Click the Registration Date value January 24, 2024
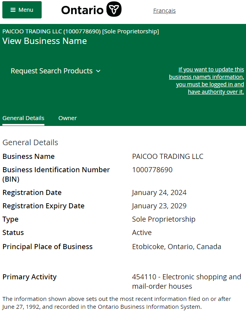 tap(159, 193)
